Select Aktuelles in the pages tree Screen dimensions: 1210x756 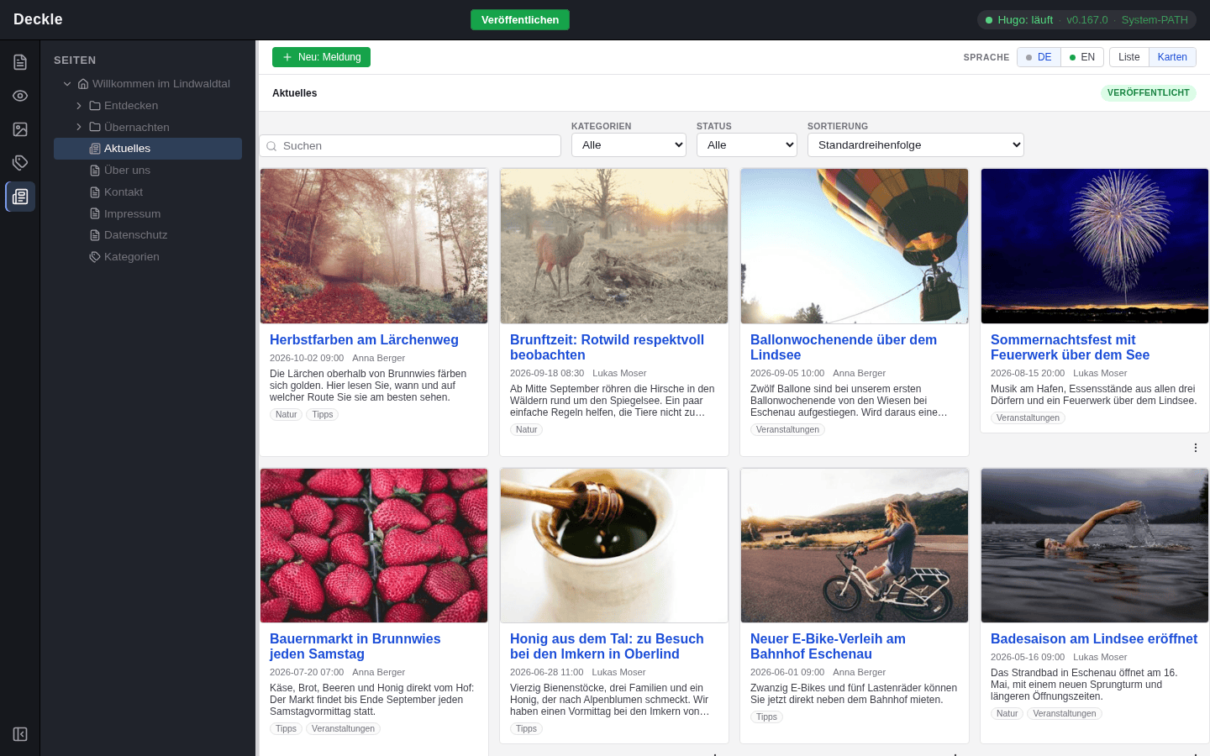[x=148, y=149]
